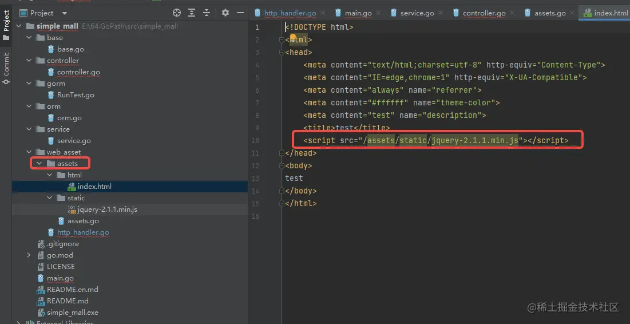
Task: Click the theme-color meta line
Action: 401,102
